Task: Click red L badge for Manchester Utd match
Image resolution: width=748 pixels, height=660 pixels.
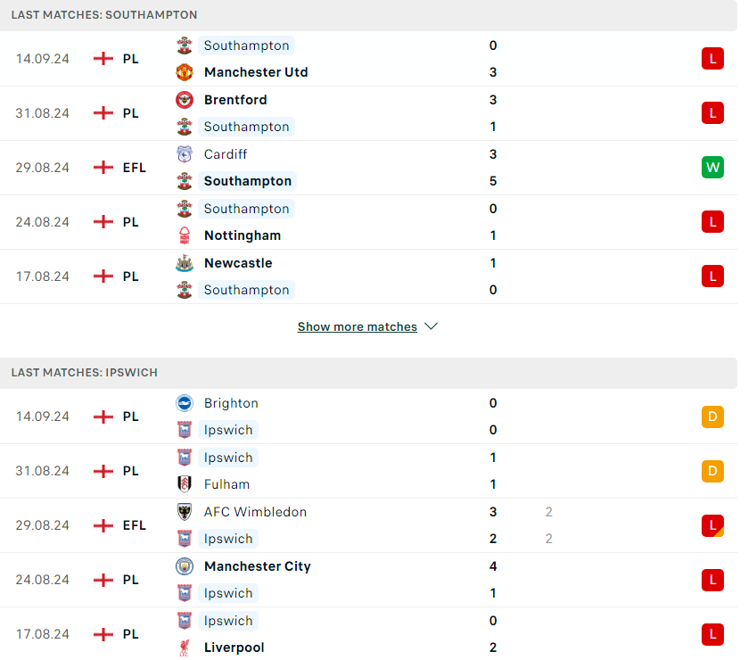Action: tap(712, 59)
